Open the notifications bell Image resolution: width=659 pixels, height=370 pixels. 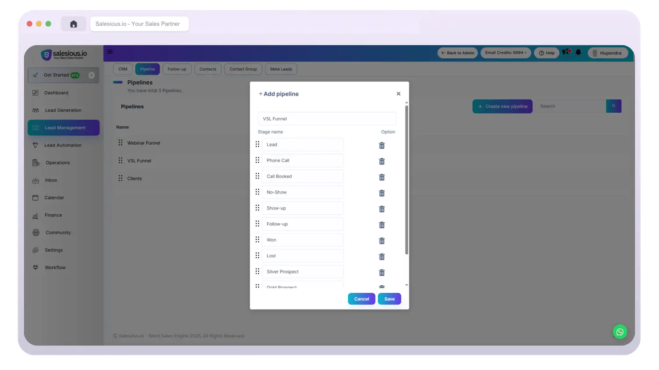pyautogui.click(x=578, y=53)
